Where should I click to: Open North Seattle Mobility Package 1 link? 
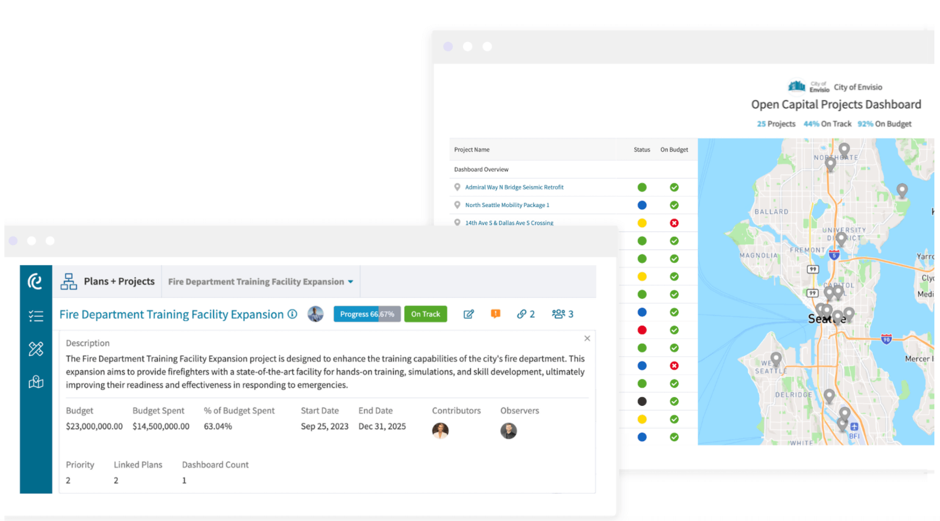point(507,205)
